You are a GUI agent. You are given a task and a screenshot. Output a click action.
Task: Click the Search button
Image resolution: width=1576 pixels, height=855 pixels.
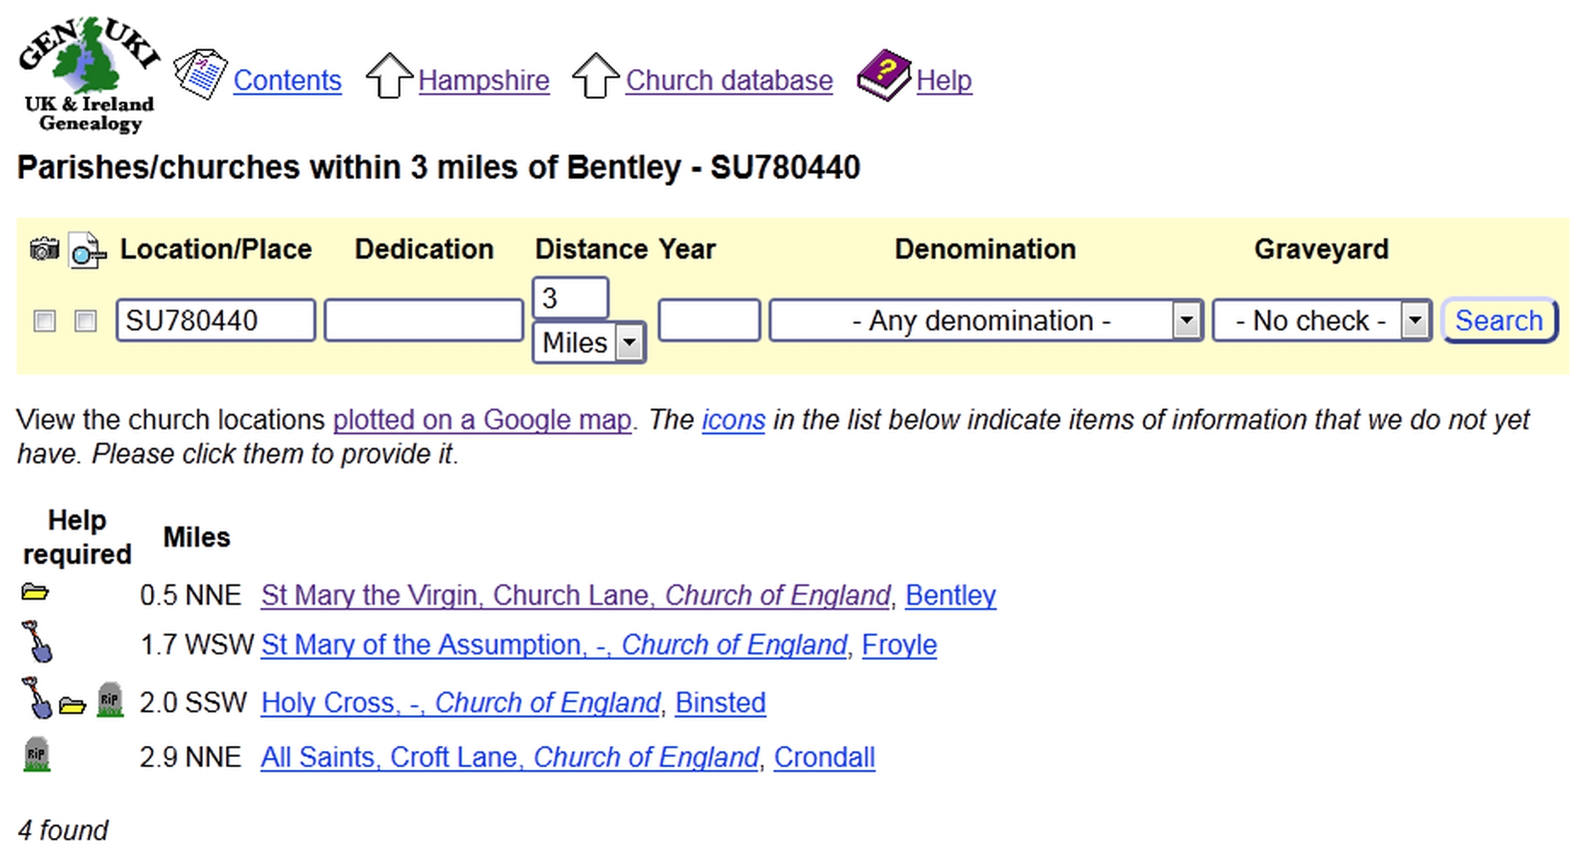[x=1499, y=321]
